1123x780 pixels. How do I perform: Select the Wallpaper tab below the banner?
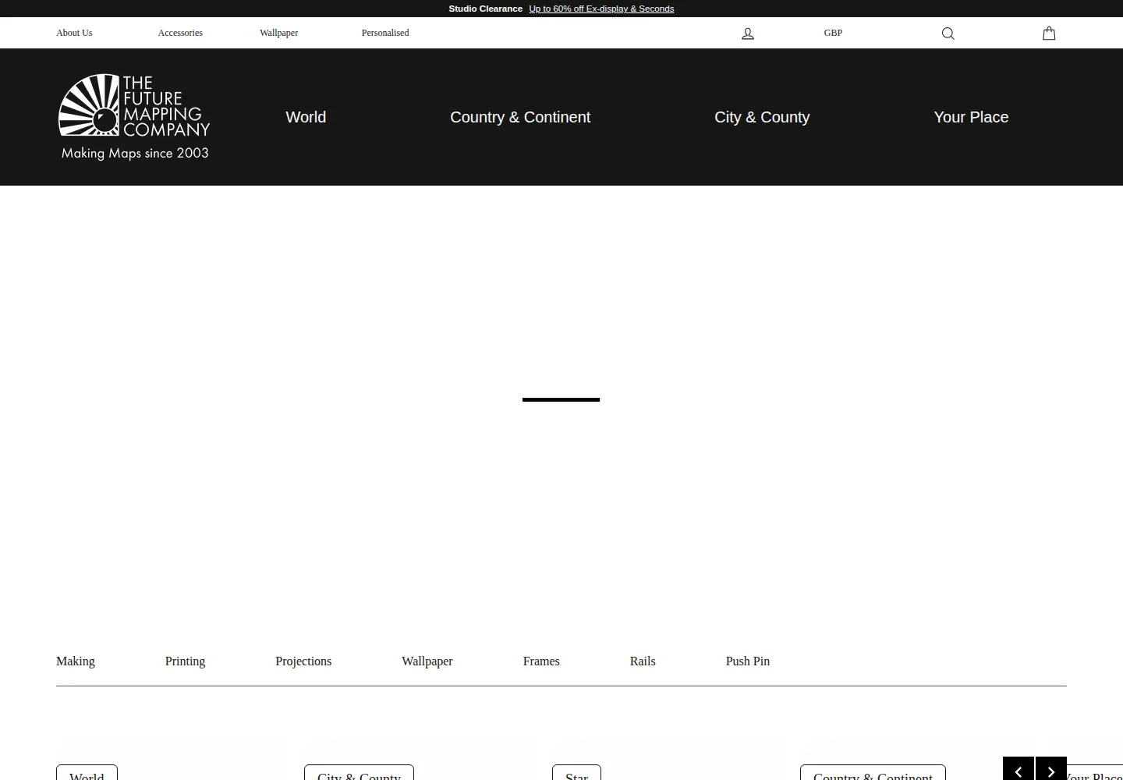click(427, 661)
